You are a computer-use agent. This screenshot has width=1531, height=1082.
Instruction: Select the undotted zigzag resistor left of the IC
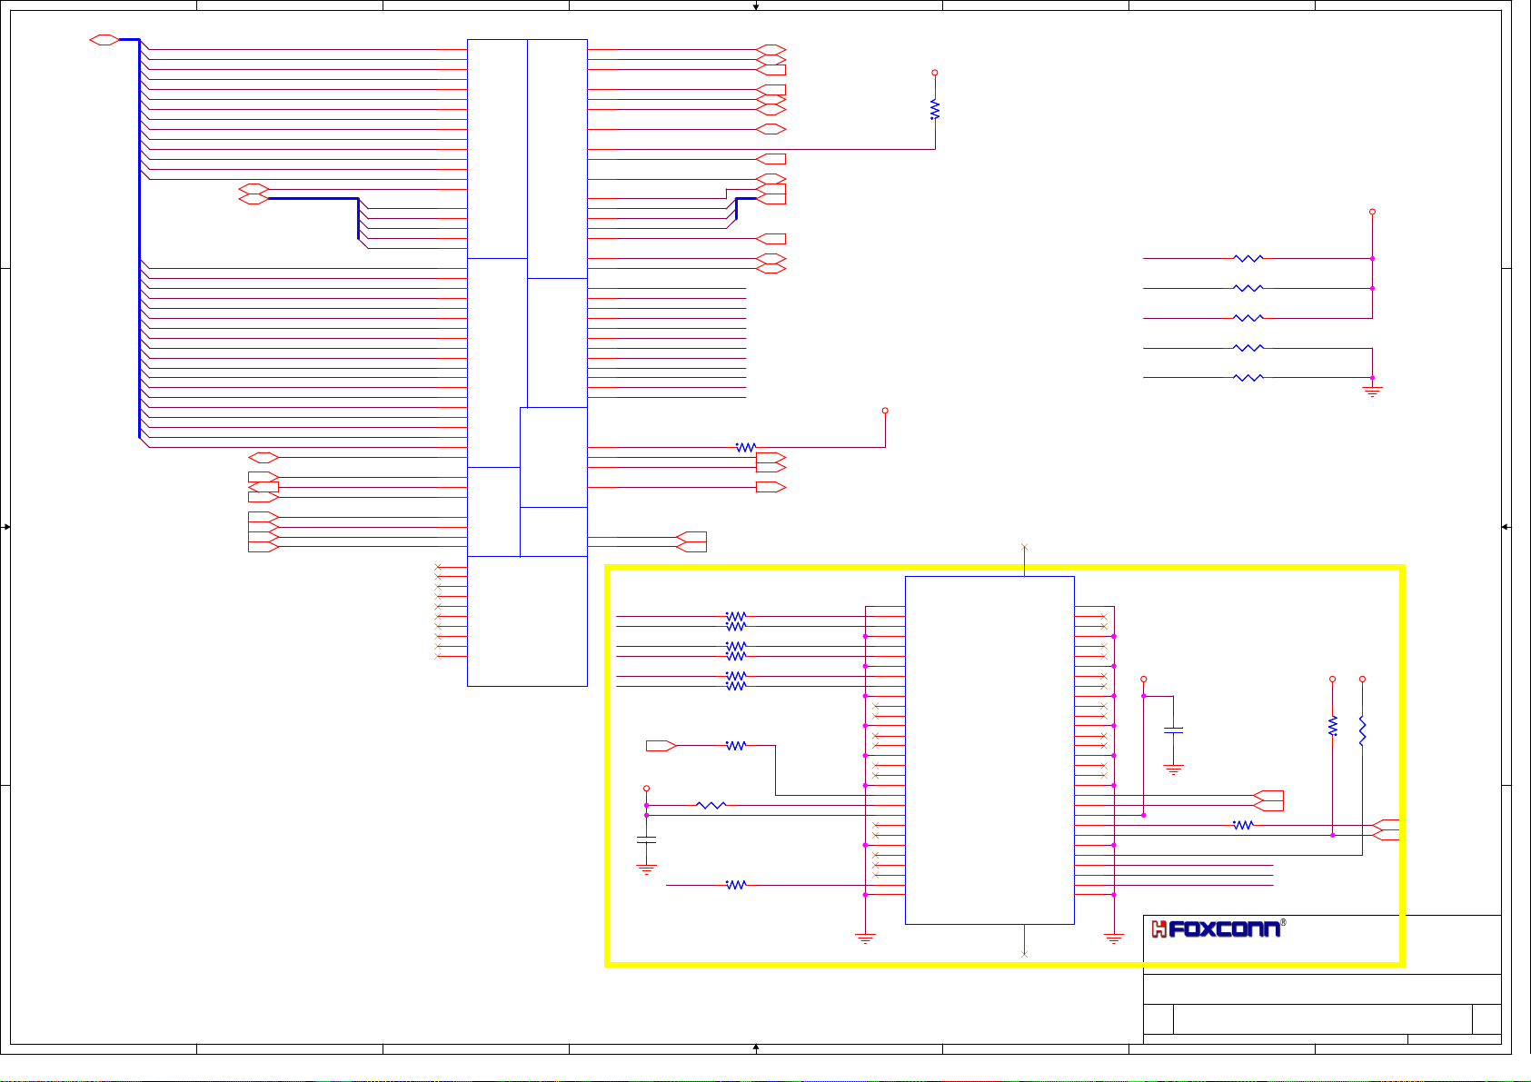(711, 805)
